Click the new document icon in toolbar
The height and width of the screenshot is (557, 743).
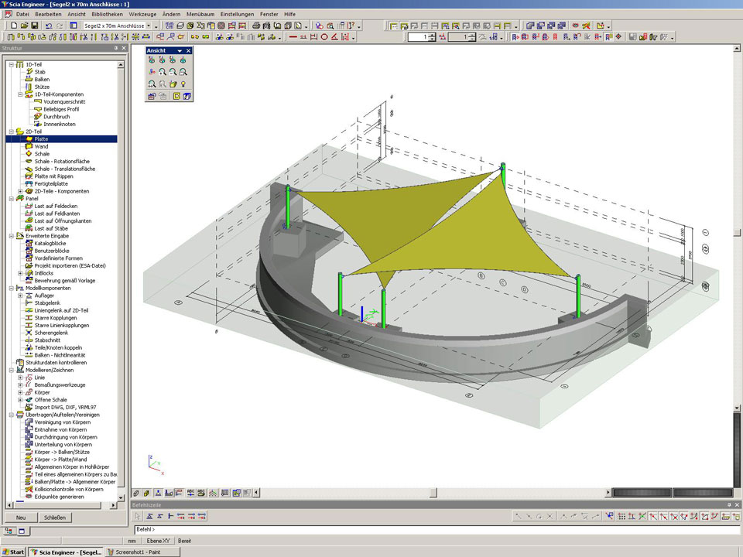tap(14, 26)
